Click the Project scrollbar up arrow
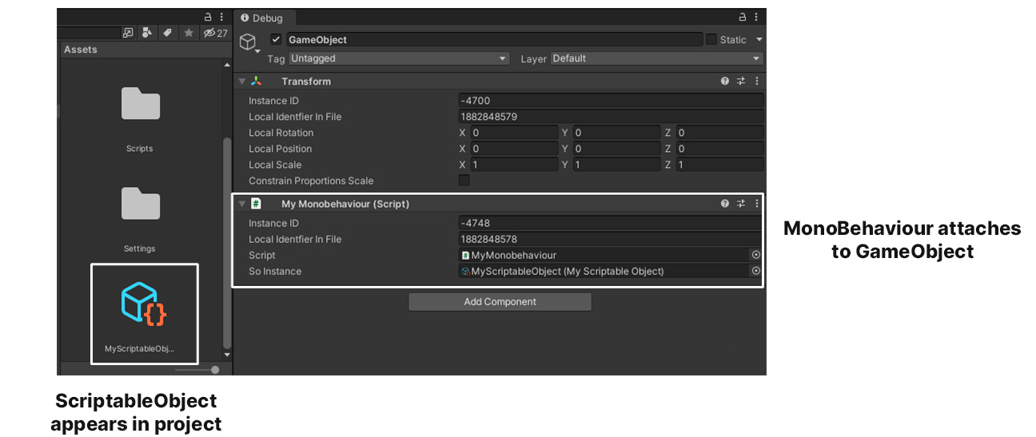 tap(226, 65)
